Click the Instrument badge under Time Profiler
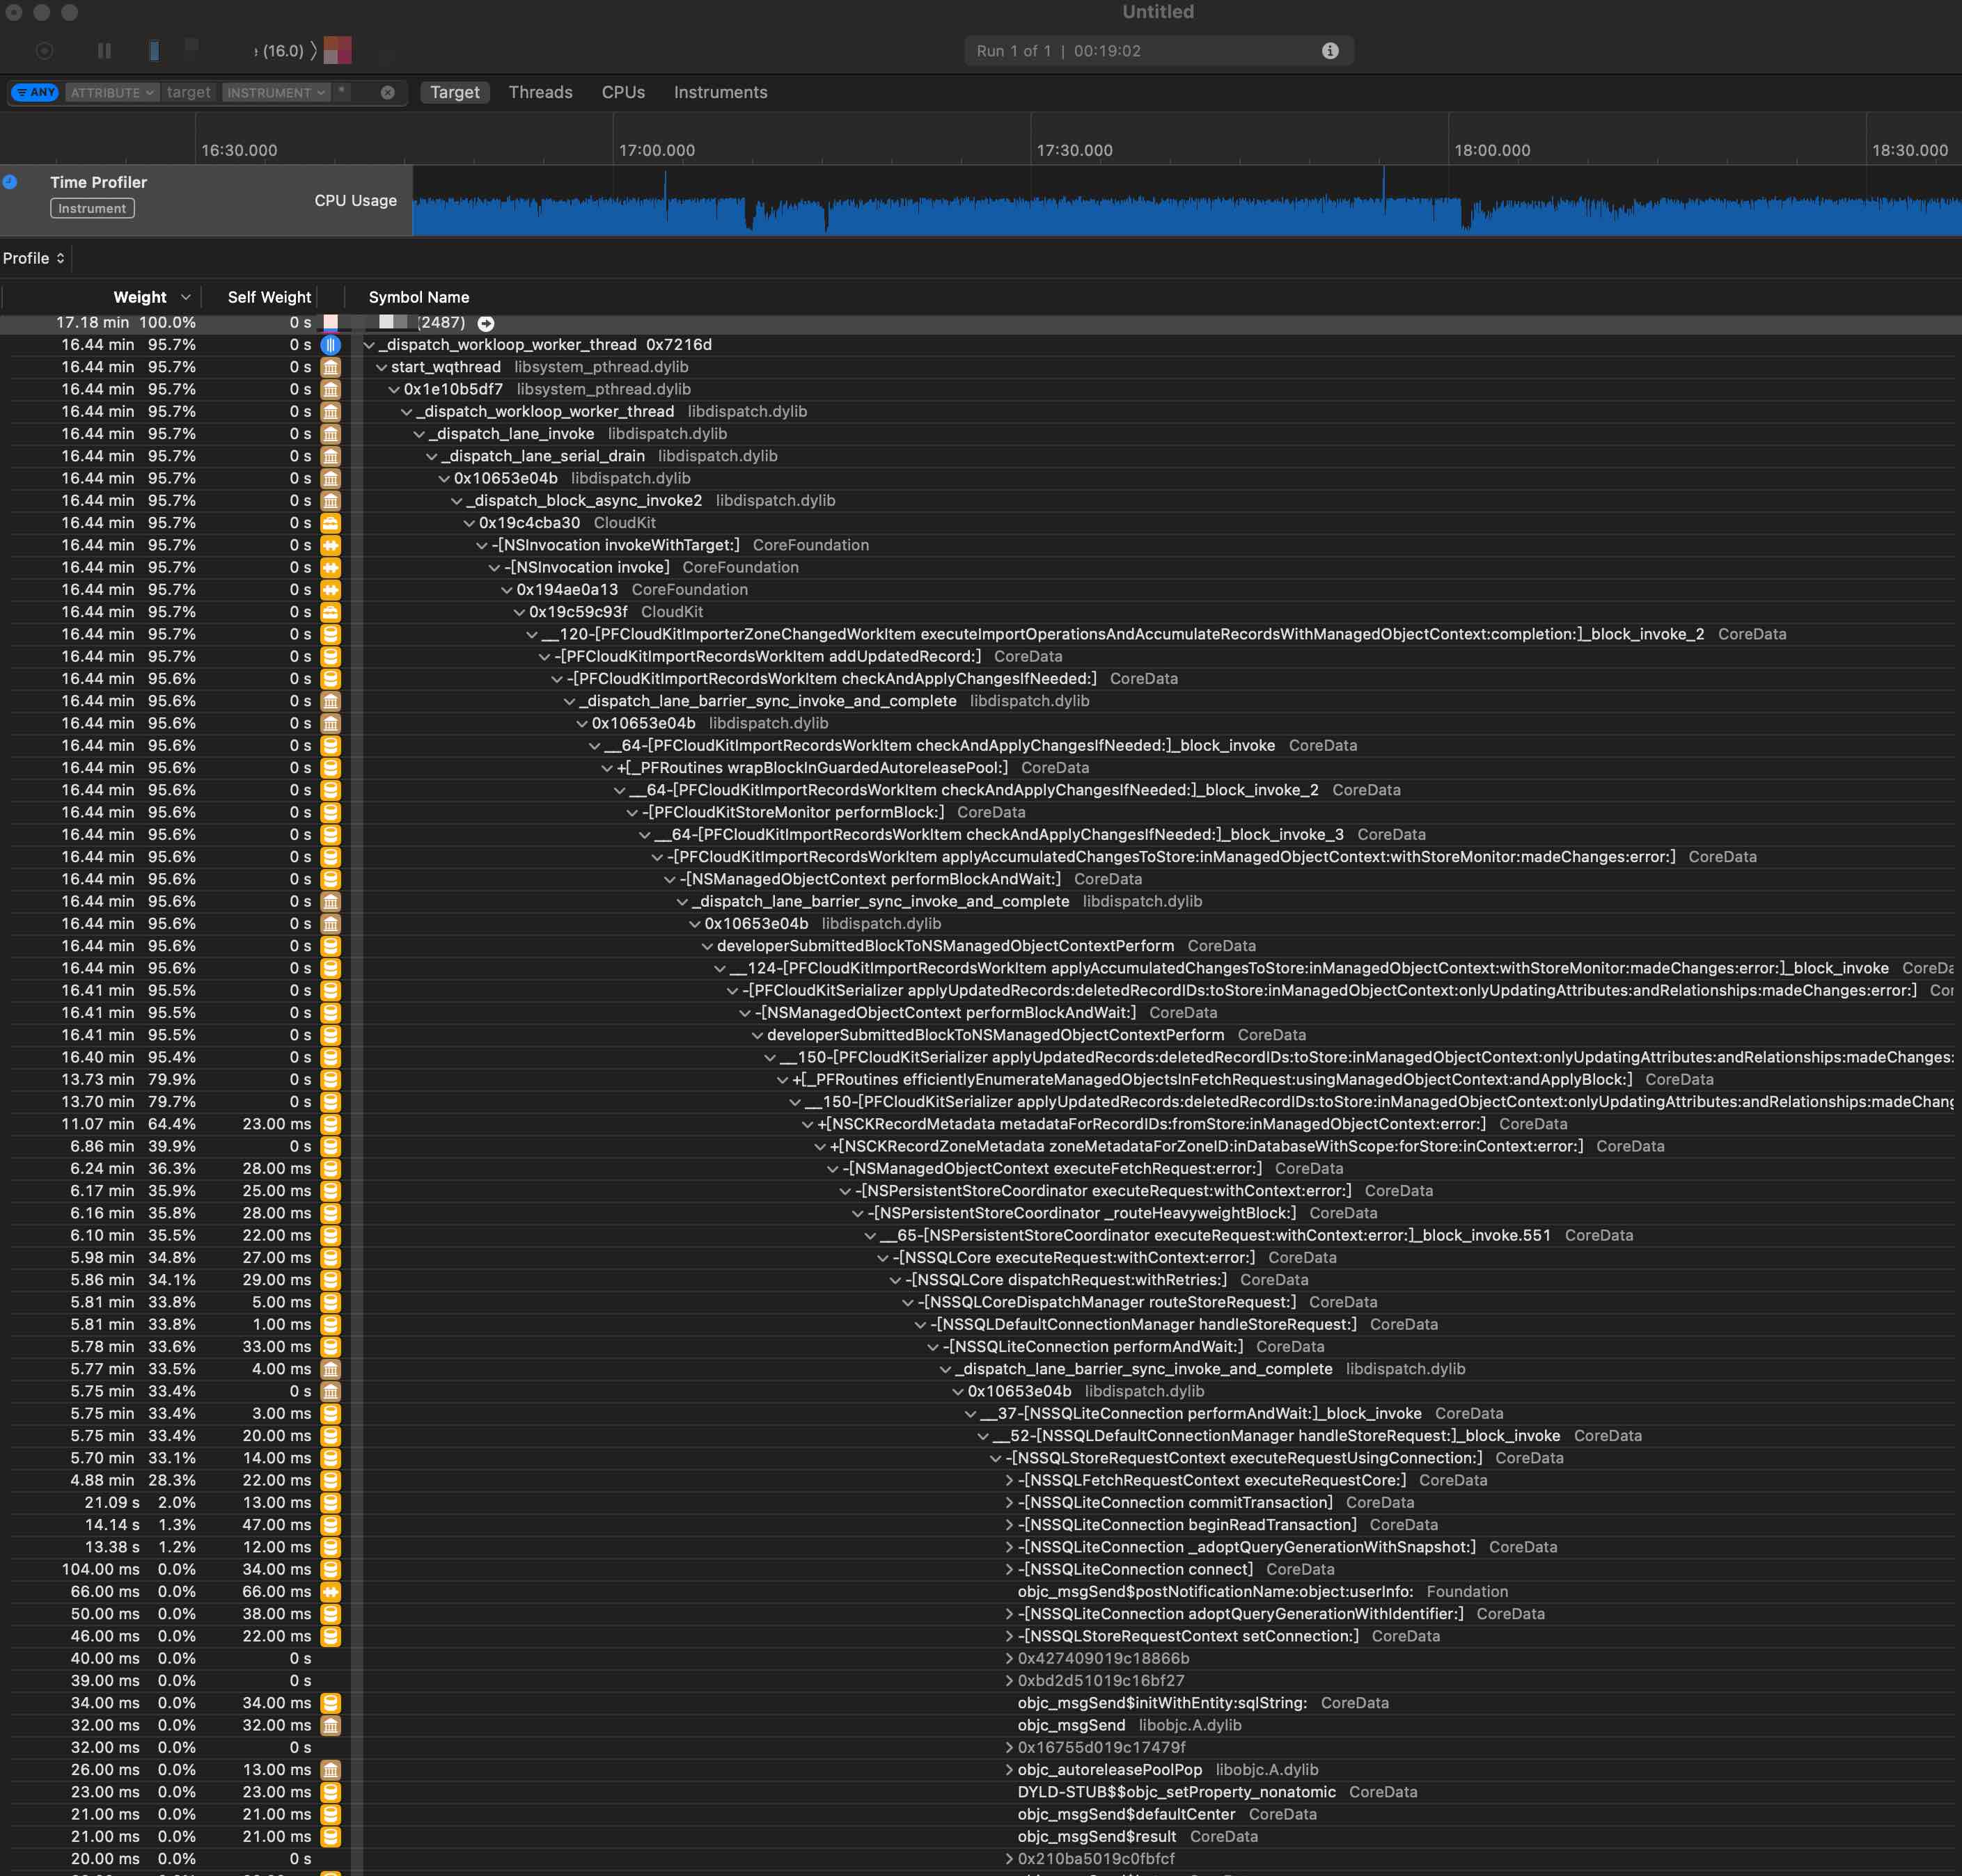The image size is (1962, 1876). pos(92,208)
